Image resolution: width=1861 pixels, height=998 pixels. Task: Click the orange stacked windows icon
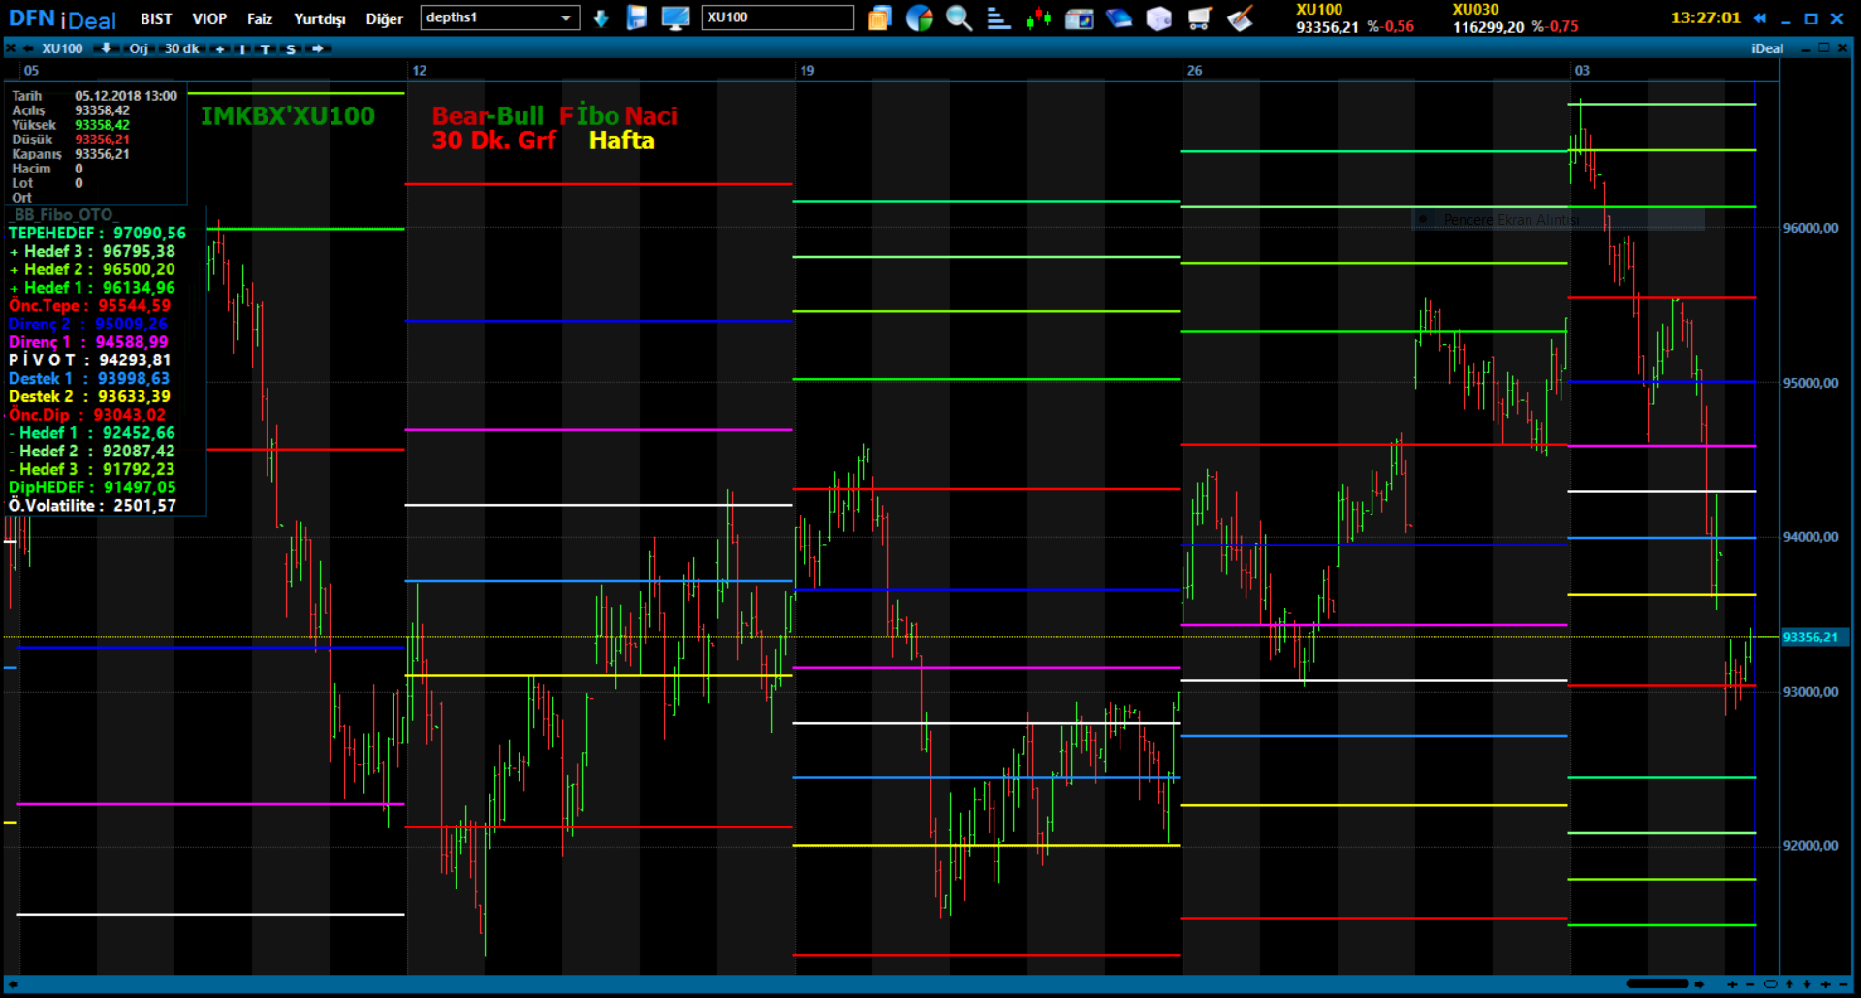point(879,17)
